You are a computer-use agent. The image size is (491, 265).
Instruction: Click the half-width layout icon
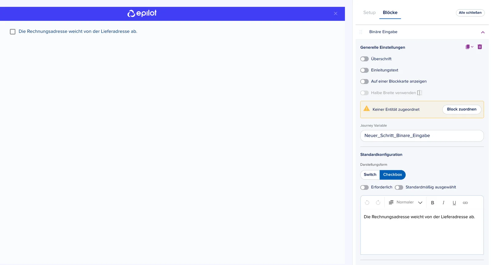click(420, 93)
